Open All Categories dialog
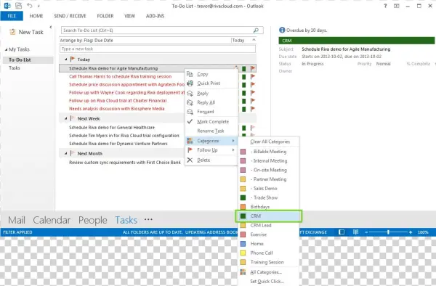 point(269,272)
